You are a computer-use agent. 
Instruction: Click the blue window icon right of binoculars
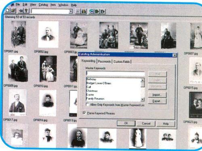(x=91, y=12)
